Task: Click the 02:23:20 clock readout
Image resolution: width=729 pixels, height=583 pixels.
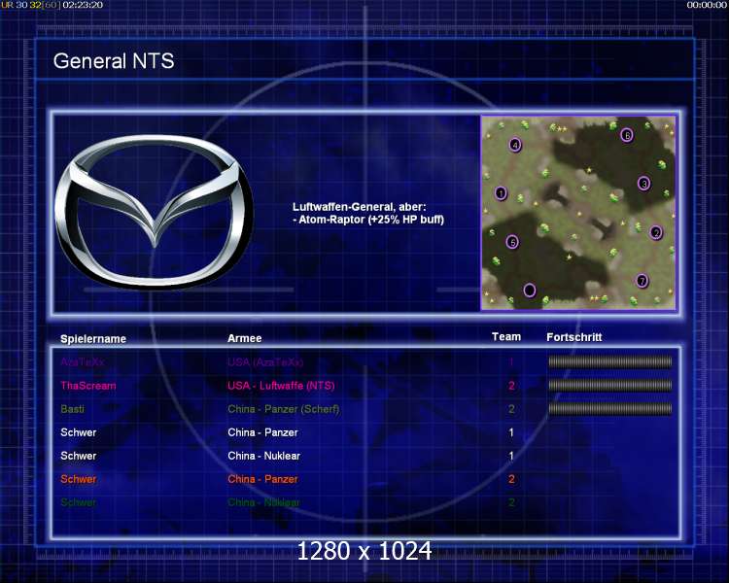Action: point(83,5)
